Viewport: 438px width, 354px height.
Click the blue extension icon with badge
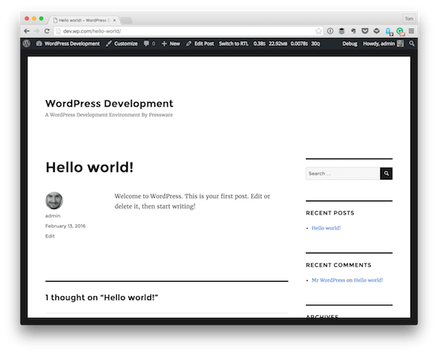(x=389, y=31)
